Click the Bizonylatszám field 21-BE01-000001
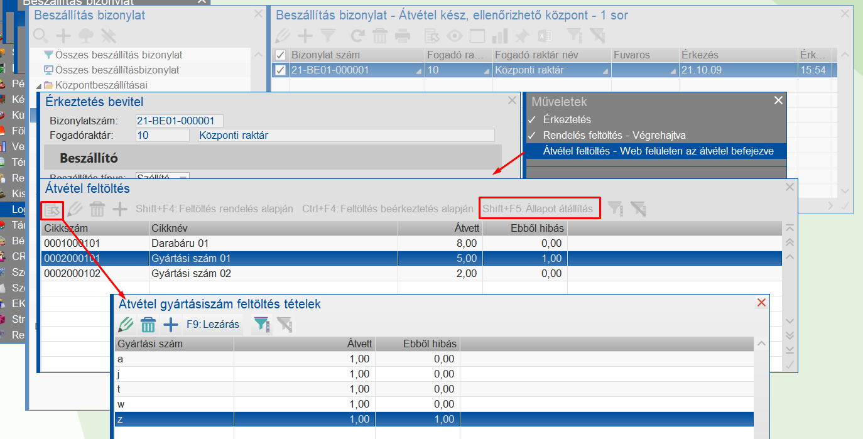863x439 pixels. coord(179,121)
